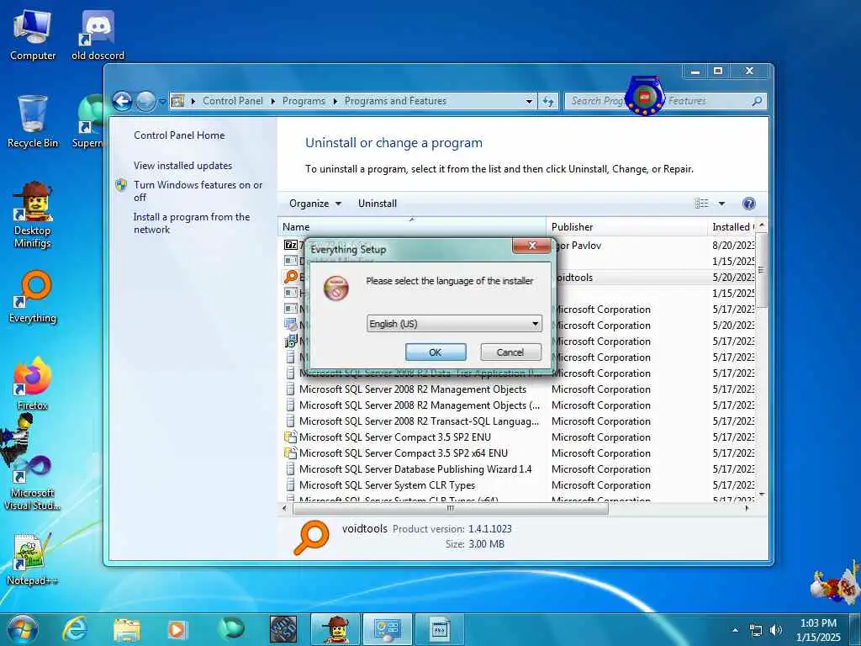The width and height of the screenshot is (861, 646).
Task: Open the Recycle Bin desktop icon
Action: (x=33, y=122)
